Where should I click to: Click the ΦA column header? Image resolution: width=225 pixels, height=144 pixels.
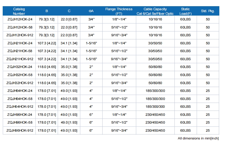91,11
